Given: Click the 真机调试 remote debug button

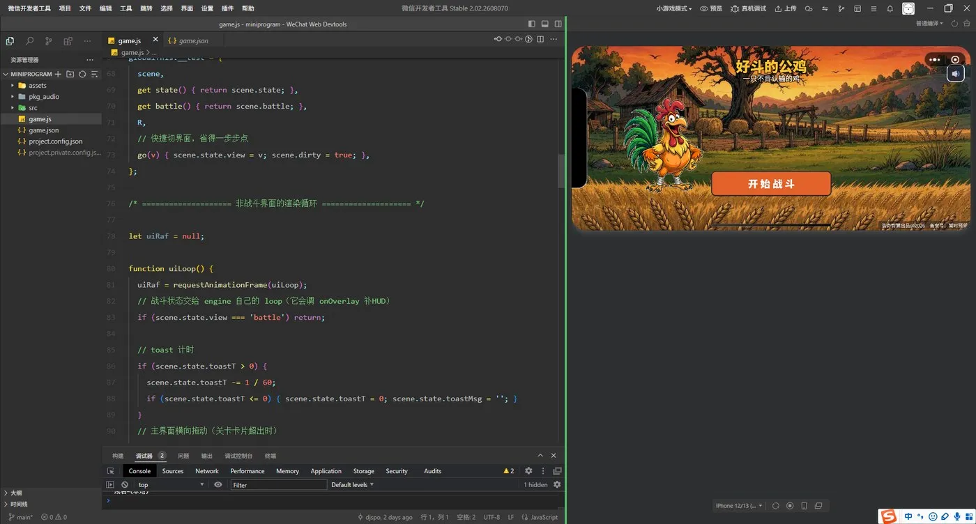Looking at the screenshot, I should [748, 8].
